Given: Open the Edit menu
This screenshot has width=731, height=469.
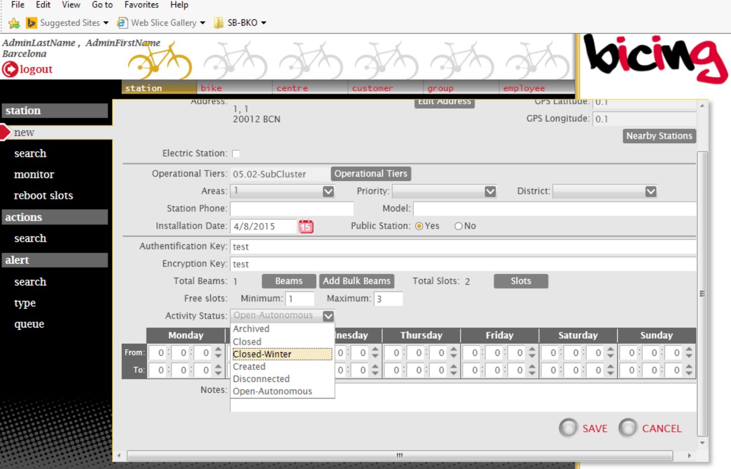Looking at the screenshot, I should 43,5.
